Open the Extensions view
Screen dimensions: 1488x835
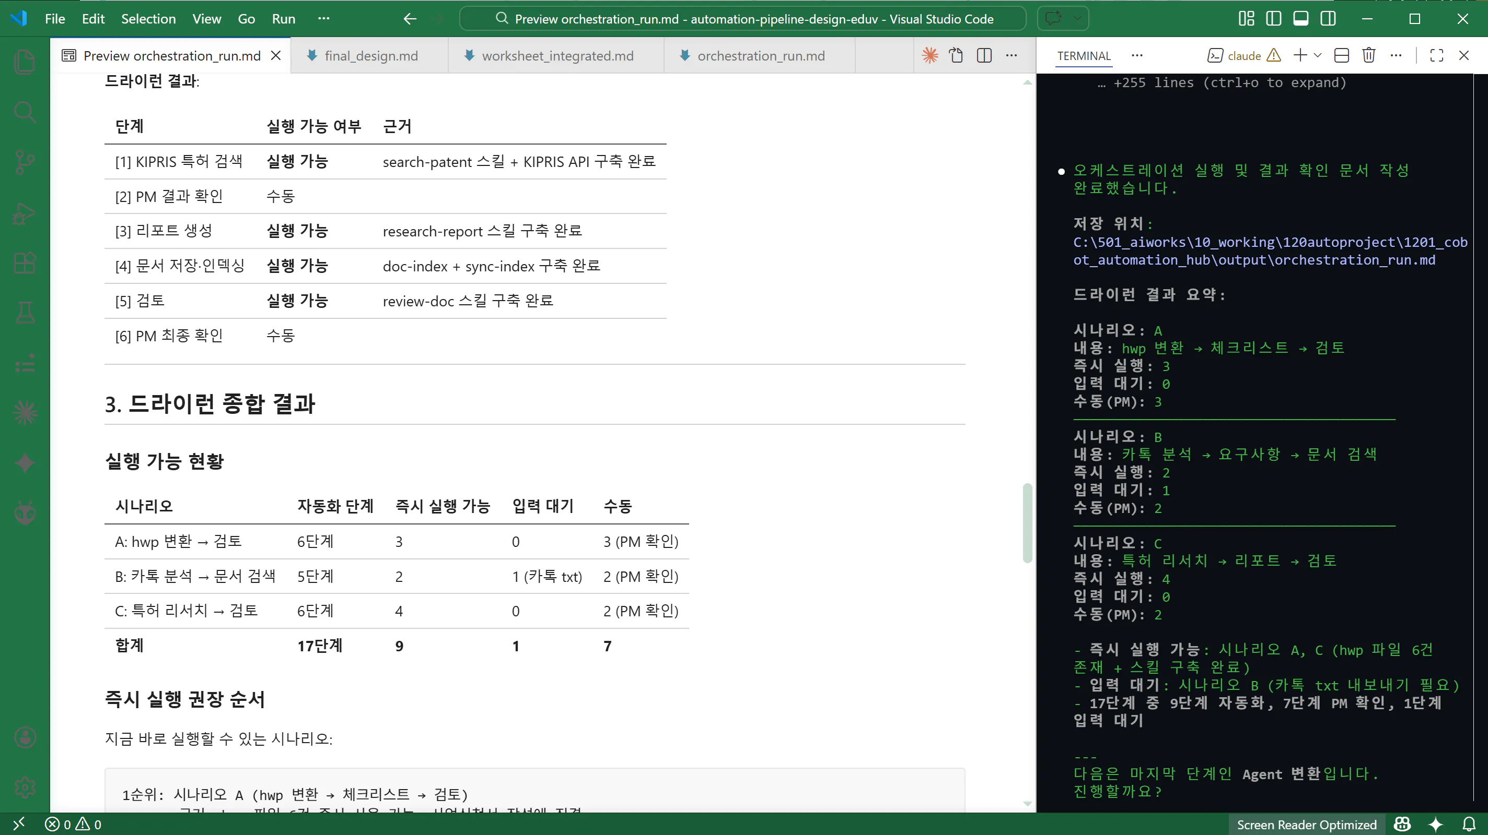[x=25, y=263]
